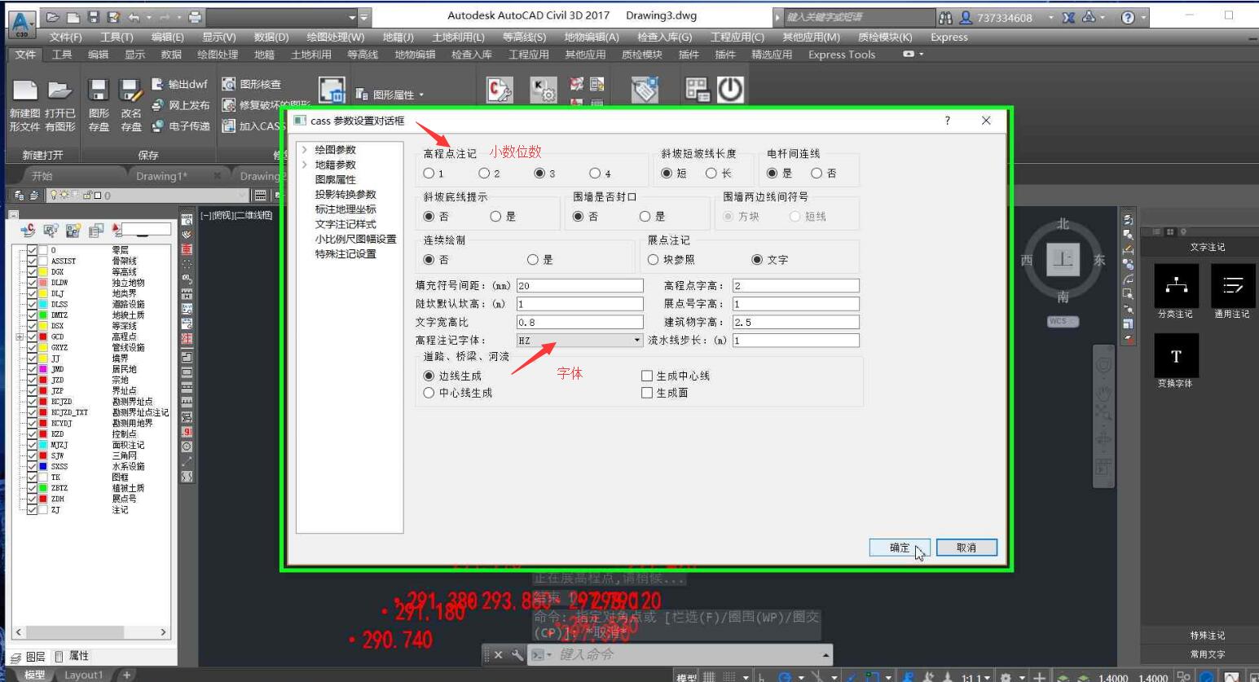
Task: Click the 改名存盘 save-as icon
Action: click(130, 90)
